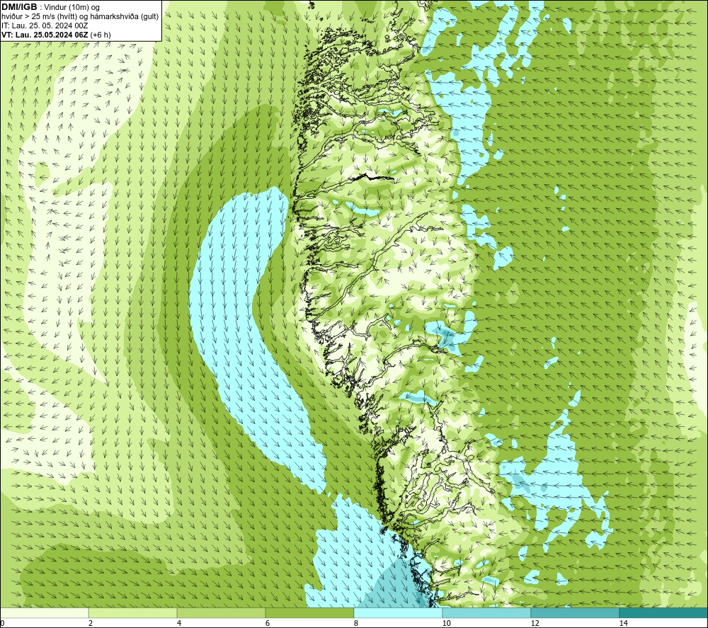The height and width of the screenshot is (628, 708).
Task: Click the scale label '2'
Action: 91,623
